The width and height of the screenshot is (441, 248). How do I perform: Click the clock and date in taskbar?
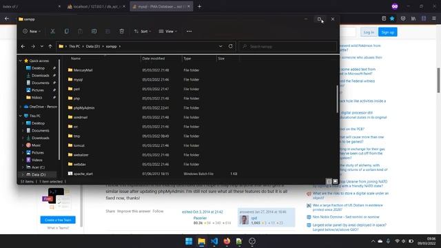click(427, 241)
